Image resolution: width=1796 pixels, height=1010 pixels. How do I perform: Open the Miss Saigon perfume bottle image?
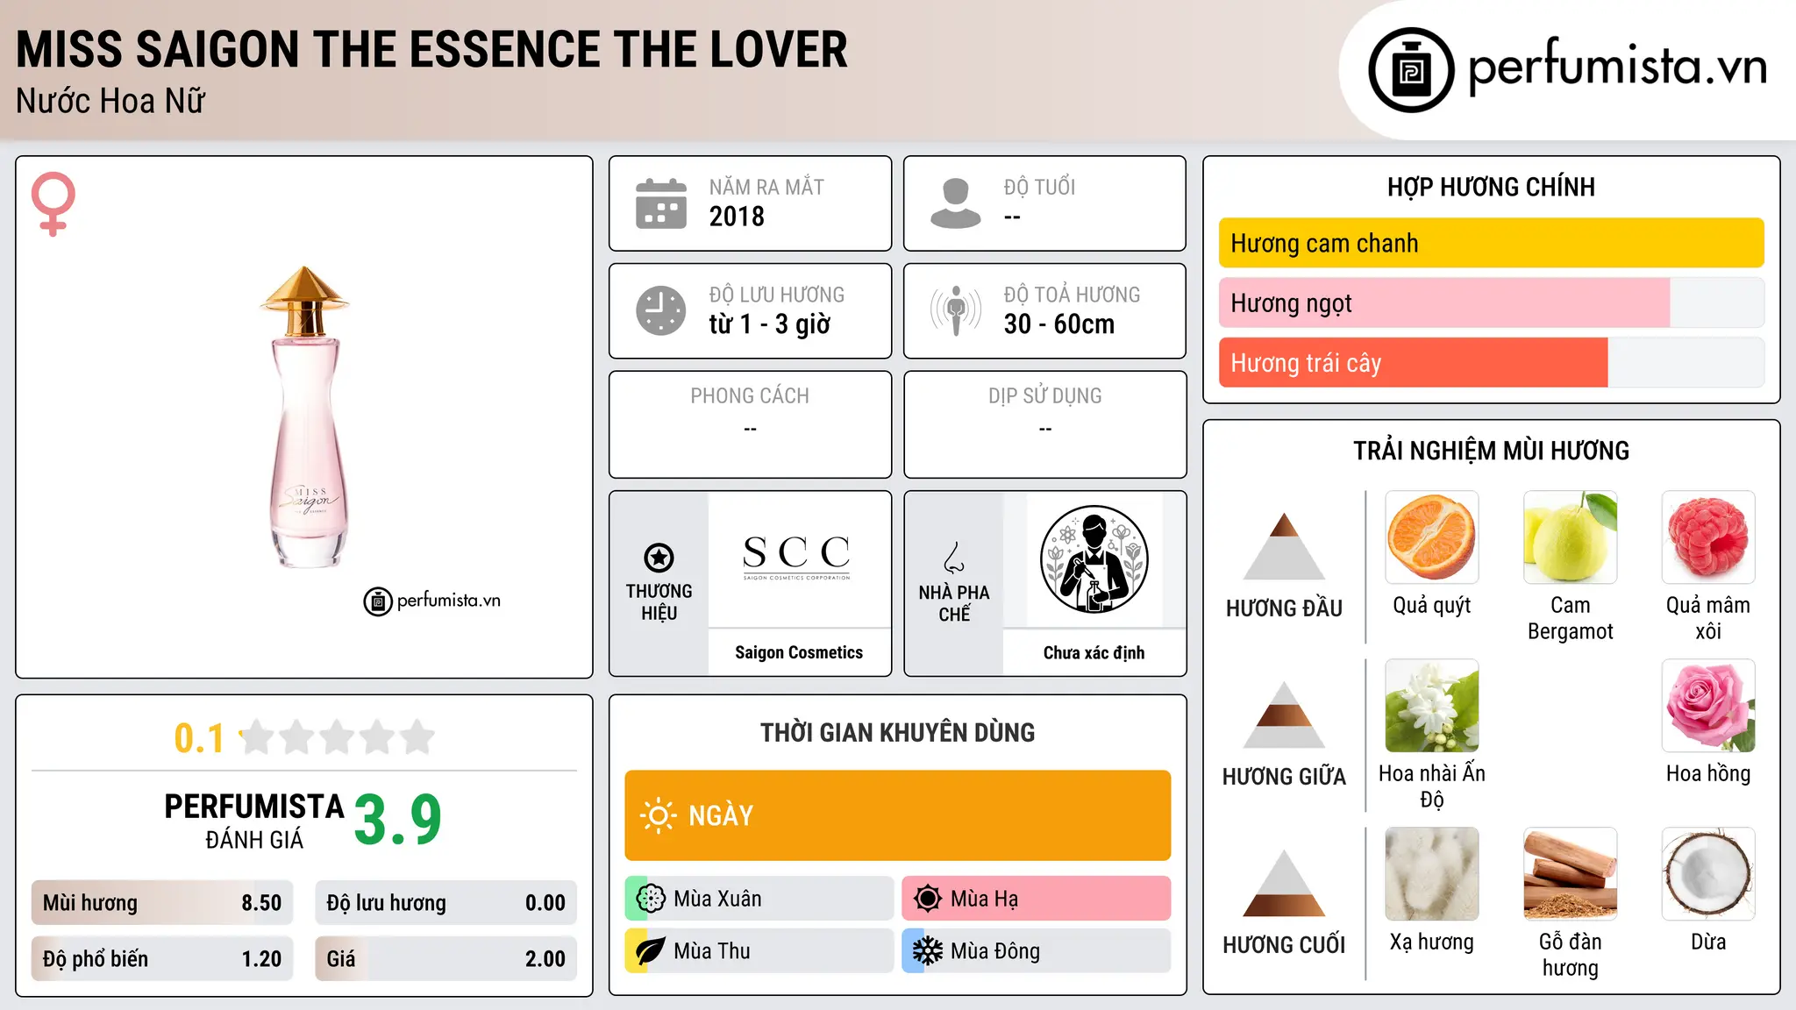pos(304,416)
